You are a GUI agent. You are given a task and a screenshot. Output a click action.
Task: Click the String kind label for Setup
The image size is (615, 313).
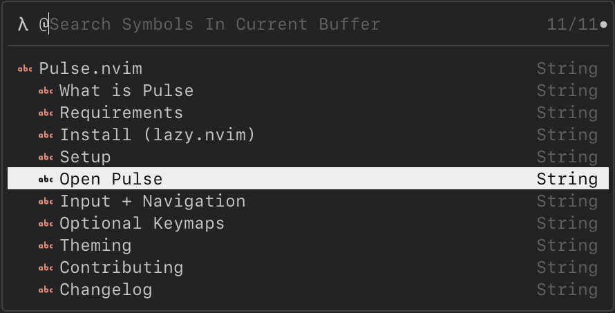coord(567,157)
